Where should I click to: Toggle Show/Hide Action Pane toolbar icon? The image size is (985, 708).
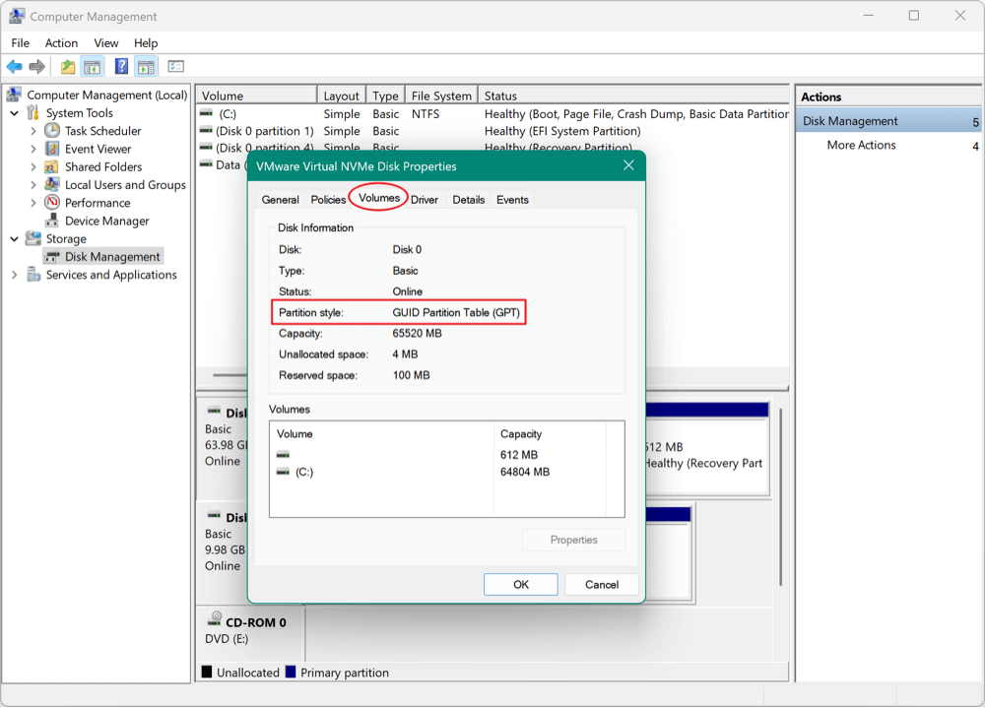pyautogui.click(x=146, y=67)
